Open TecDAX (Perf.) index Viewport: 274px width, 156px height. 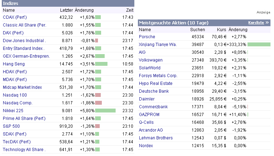click(x=16, y=142)
